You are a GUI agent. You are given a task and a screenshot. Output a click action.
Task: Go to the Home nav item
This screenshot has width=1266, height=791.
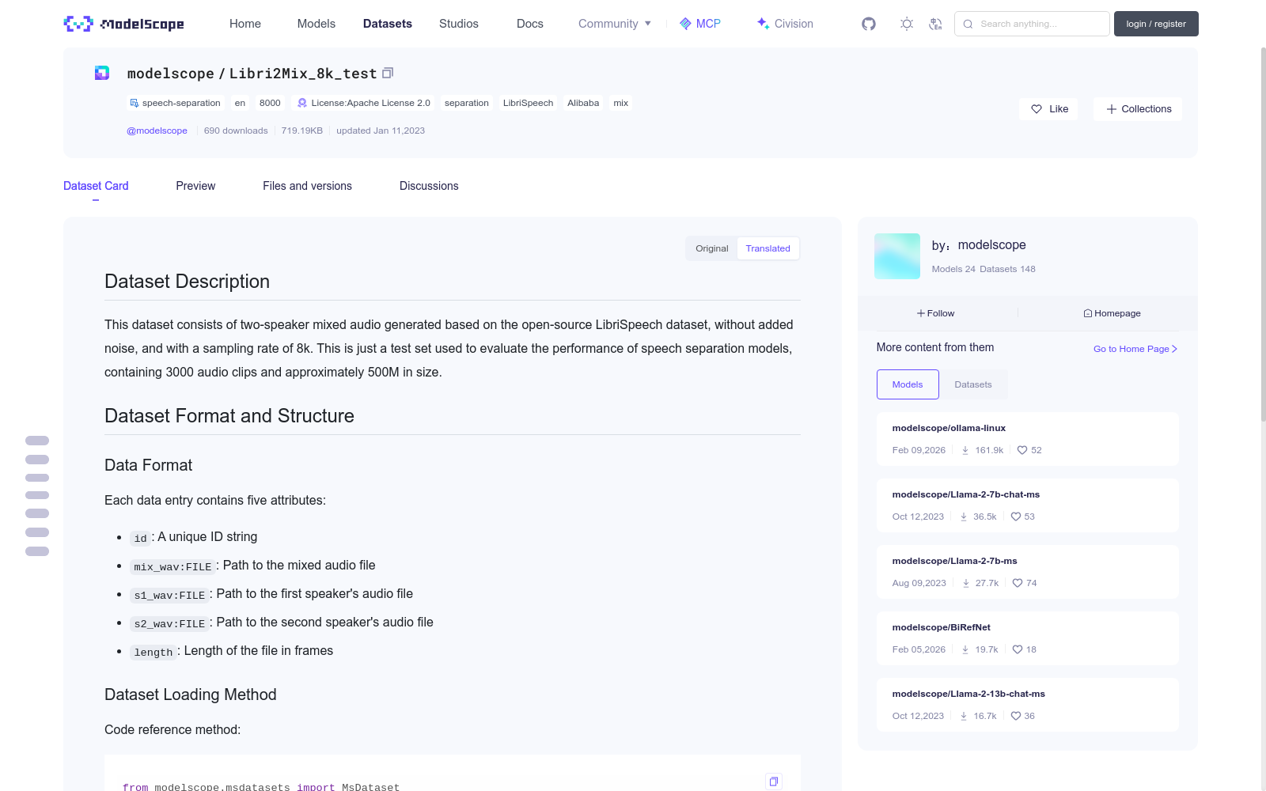pos(245,24)
